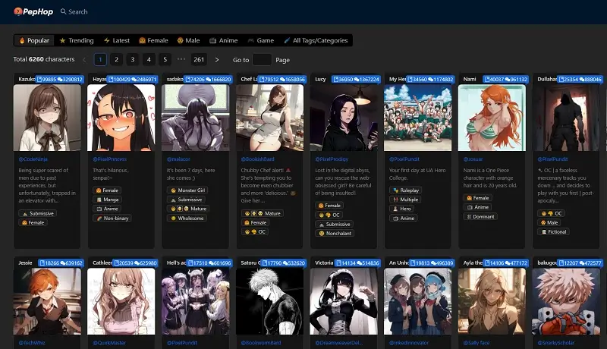Click the ellipsis between pages 5 and 261
Image resolution: width=607 pixels, height=349 pixels.
point(181,59)
